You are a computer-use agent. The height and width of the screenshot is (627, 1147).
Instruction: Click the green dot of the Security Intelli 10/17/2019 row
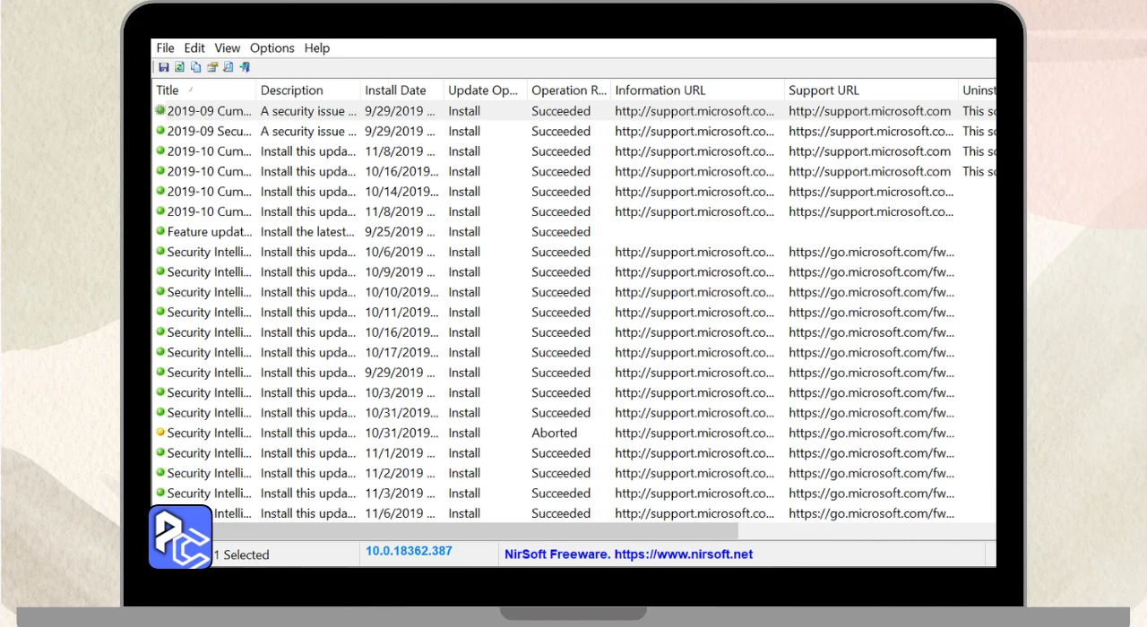pyautogui.click(x=160, y=351)
